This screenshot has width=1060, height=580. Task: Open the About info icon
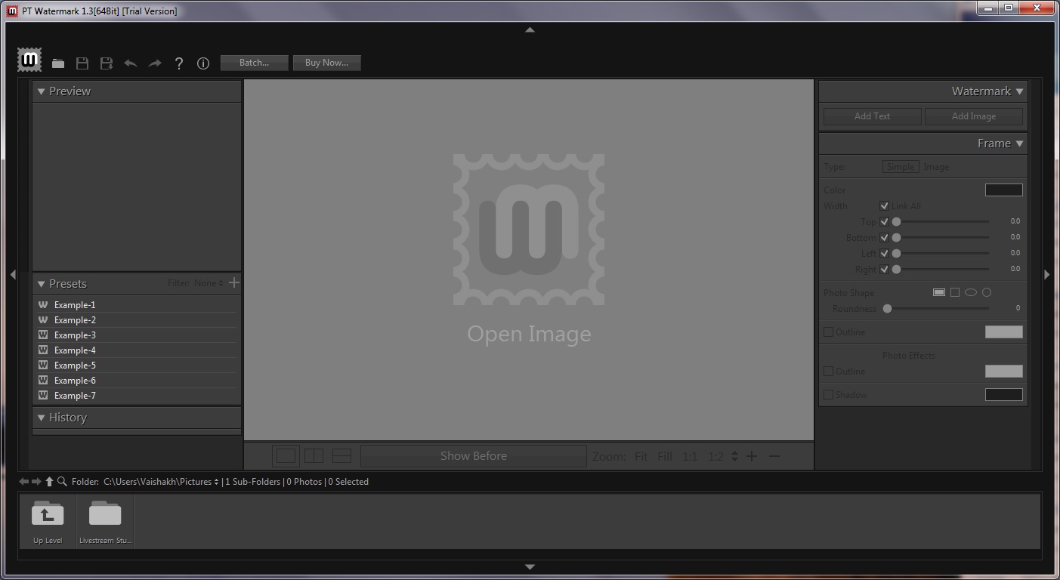point(203,63)
